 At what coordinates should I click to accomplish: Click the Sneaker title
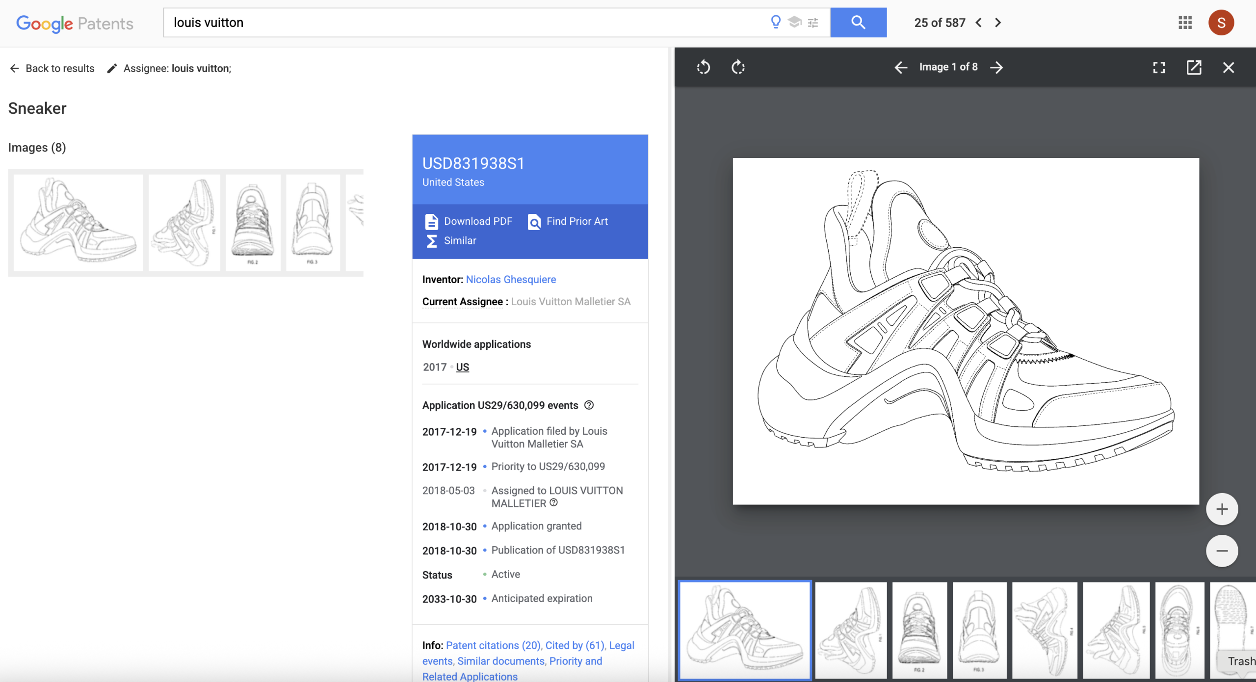click(37, 108)
